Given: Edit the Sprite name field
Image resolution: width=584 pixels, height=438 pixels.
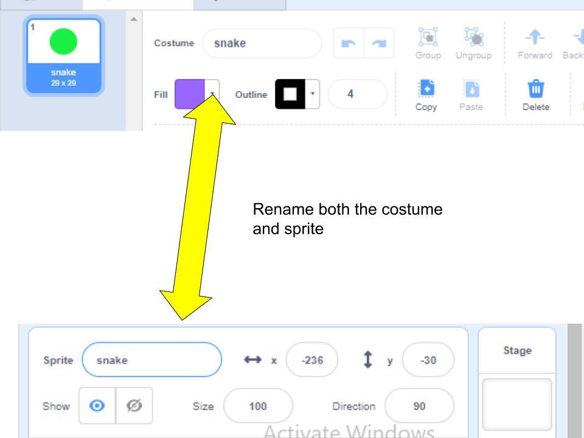Looking at the screenshot, I should 152,360.
